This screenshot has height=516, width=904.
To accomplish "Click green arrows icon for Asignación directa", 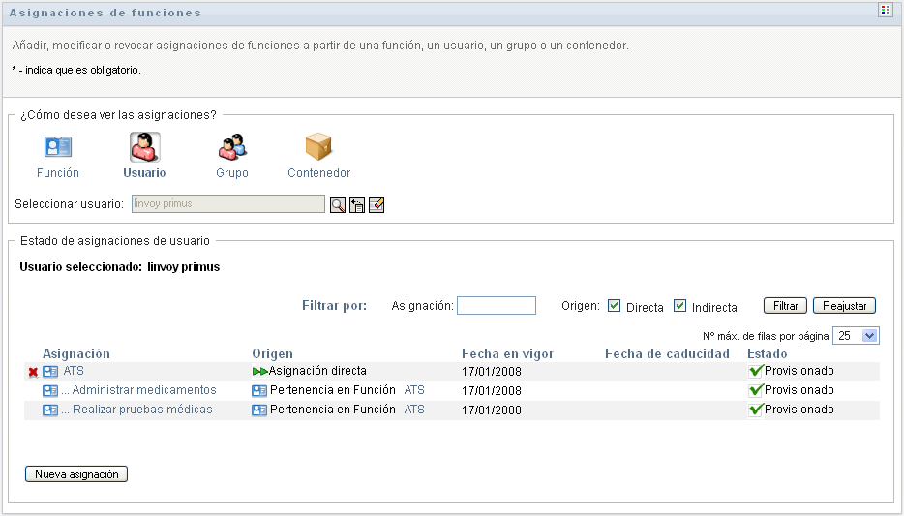I will pyautogui.click(x=260, y=372).
